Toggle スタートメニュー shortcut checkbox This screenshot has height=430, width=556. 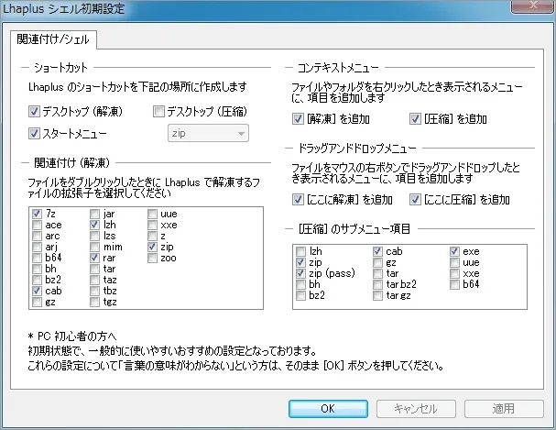click(x=34, y=134)
